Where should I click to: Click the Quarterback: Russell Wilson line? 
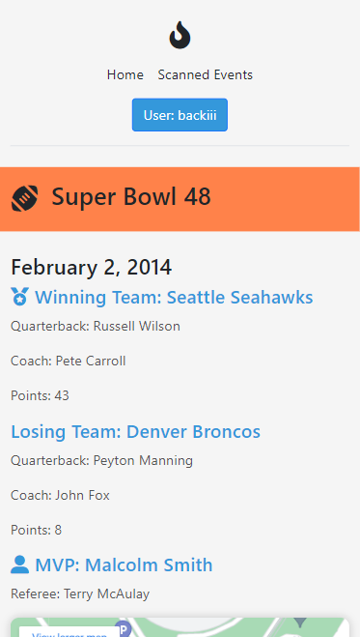coord(96,326)
